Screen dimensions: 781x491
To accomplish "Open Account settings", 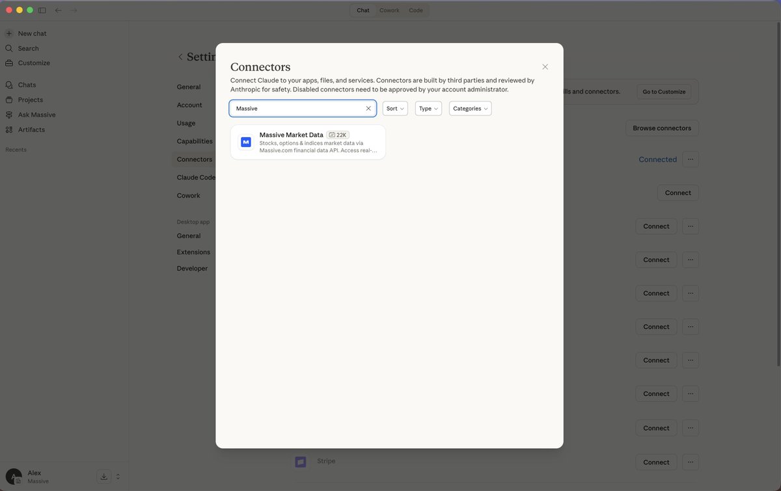I will pyautogui.click(x=189, y=105).
